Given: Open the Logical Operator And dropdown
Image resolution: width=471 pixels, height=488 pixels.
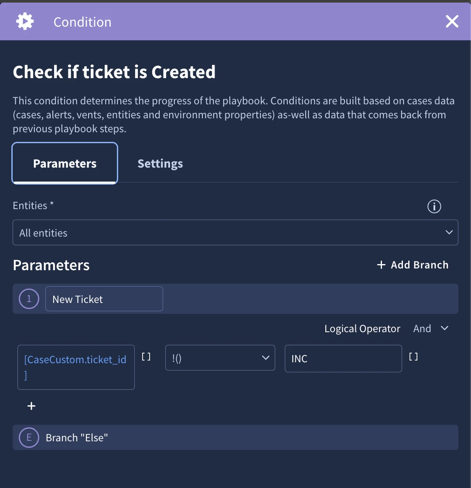Looking at the screenshot, I should (x=430, y=328).
